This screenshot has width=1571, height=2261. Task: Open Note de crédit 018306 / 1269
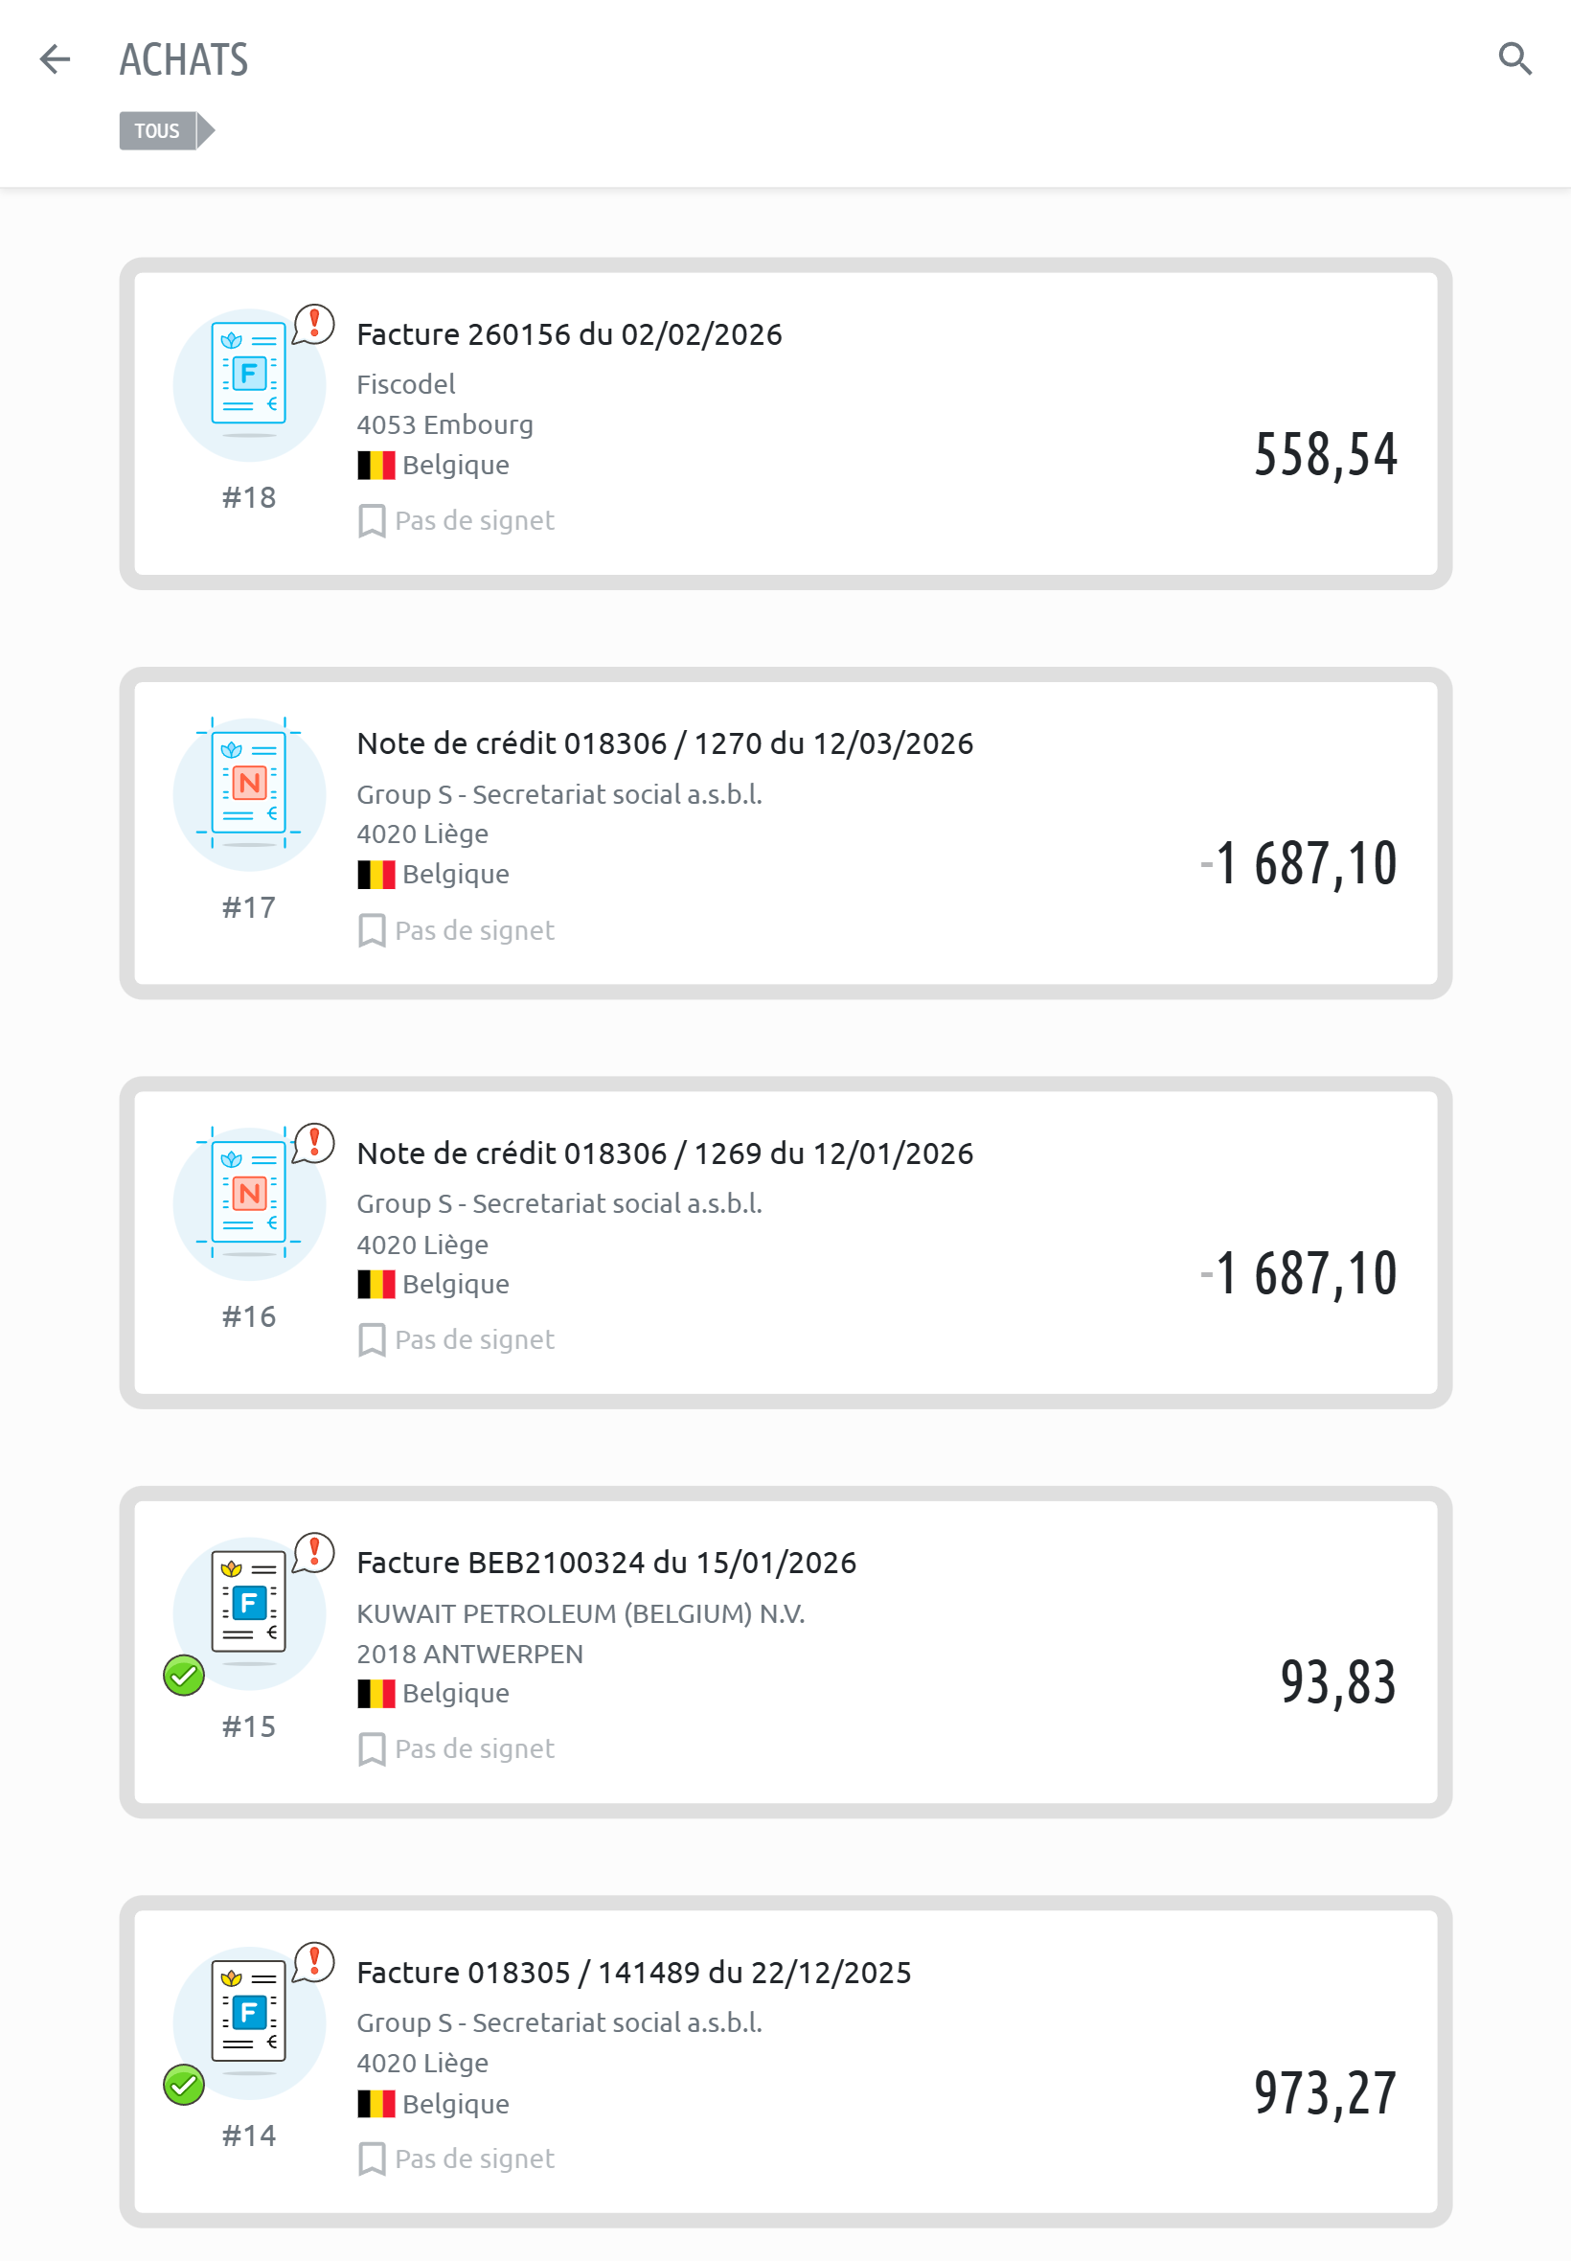click(x=665, y=1153)
